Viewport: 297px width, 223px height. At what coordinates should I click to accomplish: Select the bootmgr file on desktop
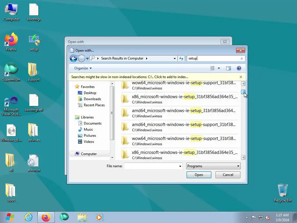tap(34, 12)
